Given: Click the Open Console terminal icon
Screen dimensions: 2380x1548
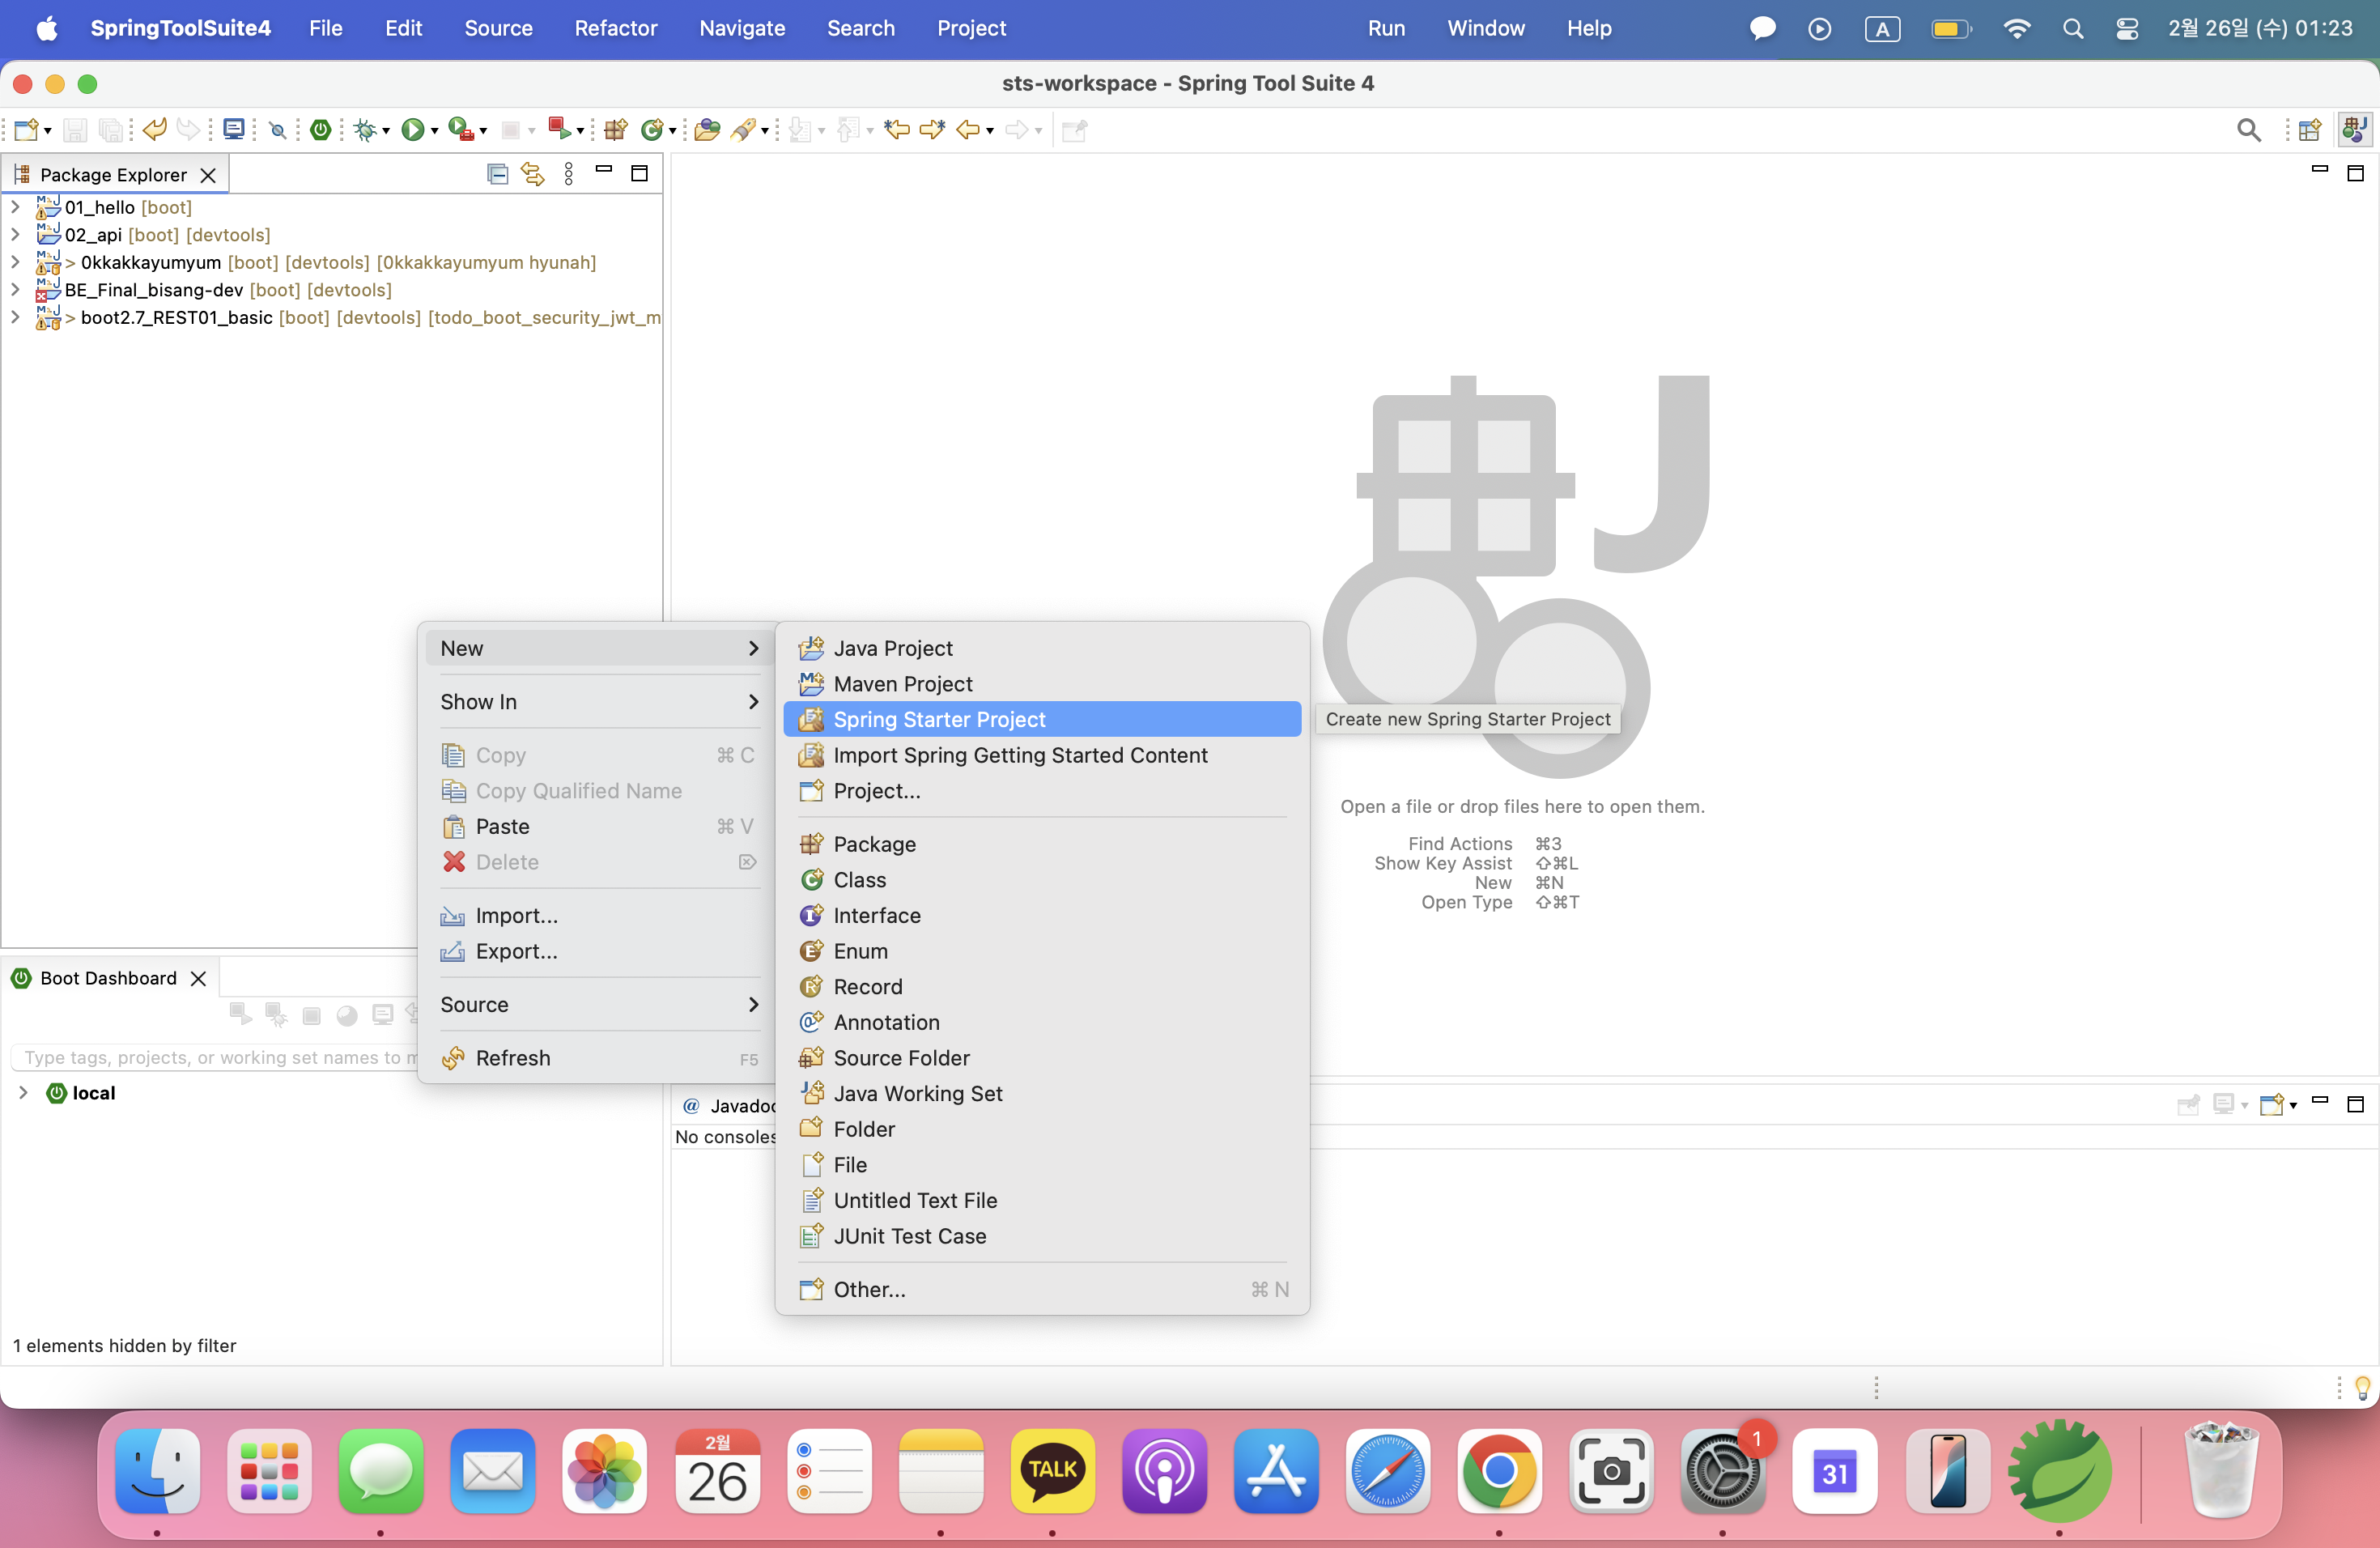Looking at the screenshot, I should point(234,130).
